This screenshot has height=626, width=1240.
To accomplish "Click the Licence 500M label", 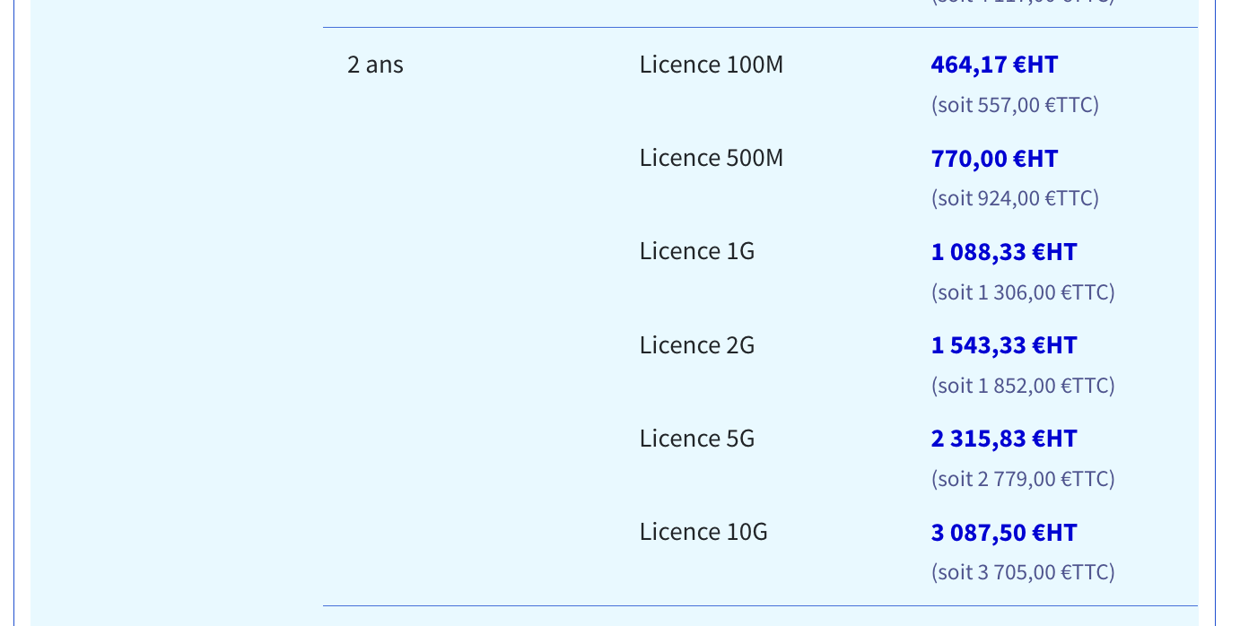I will [712, 158].
